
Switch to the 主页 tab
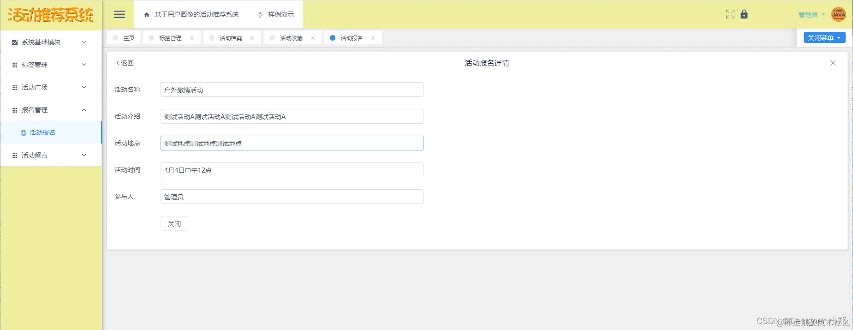point(124,38)
